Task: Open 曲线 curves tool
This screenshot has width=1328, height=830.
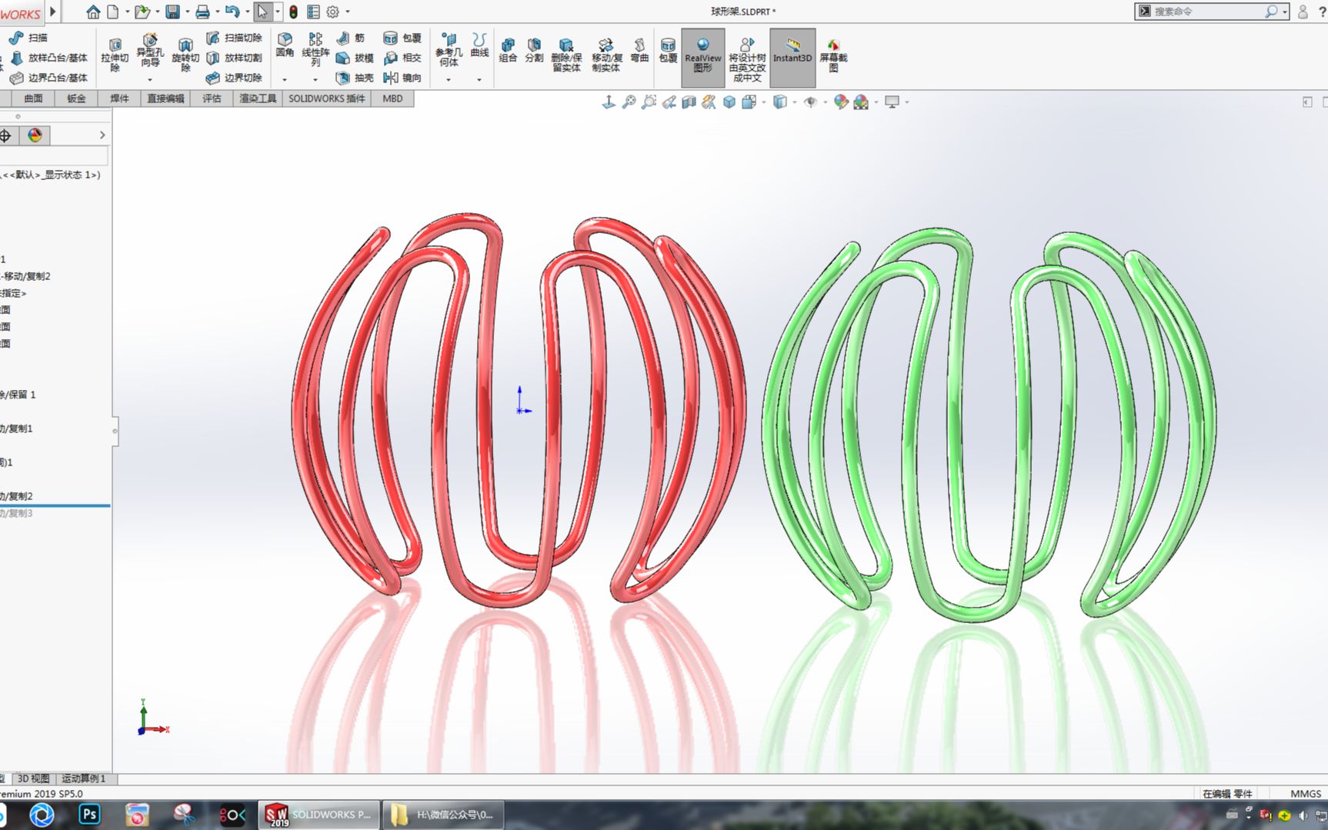Action: (x=479, y=45)
